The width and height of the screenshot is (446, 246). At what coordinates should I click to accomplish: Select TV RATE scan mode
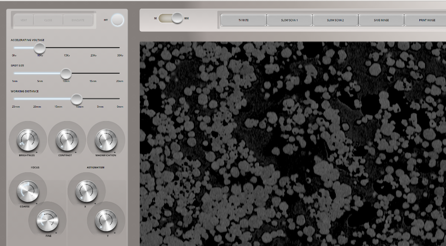point(243,20)
